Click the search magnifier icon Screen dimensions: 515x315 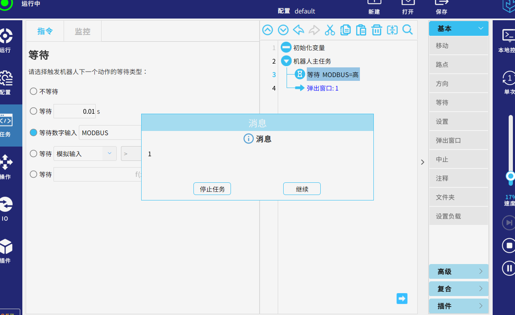[x=408, y=30]
